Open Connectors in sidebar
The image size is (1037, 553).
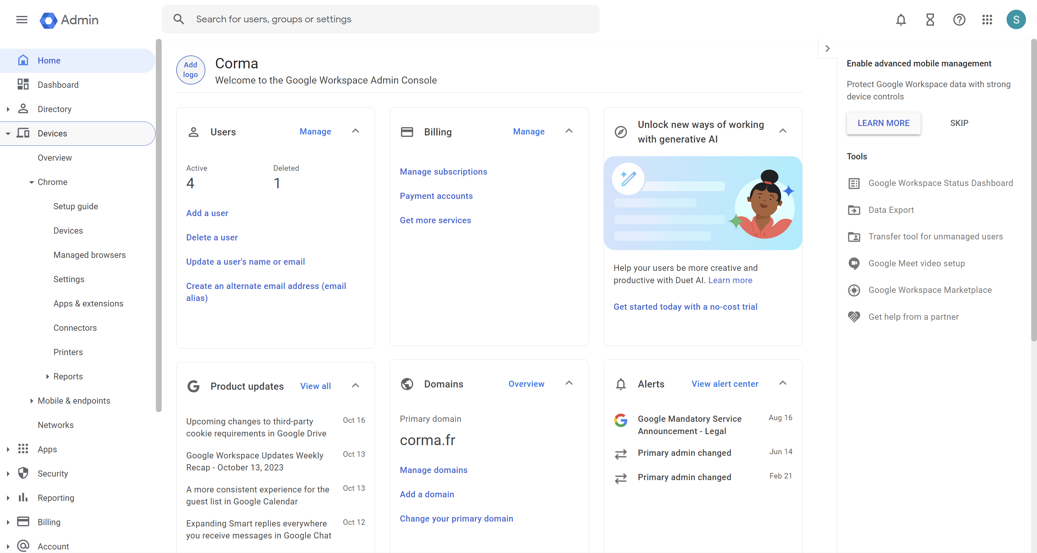75,328
